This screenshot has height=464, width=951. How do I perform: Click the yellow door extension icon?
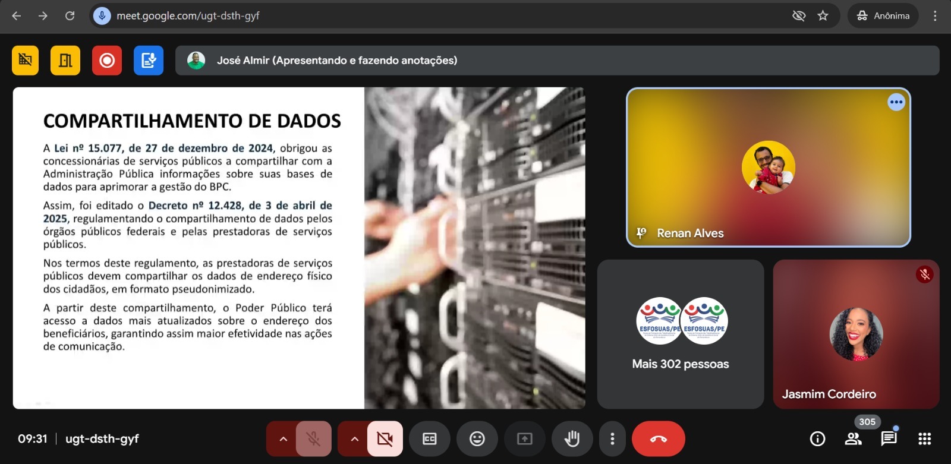(x=65, y=61)
